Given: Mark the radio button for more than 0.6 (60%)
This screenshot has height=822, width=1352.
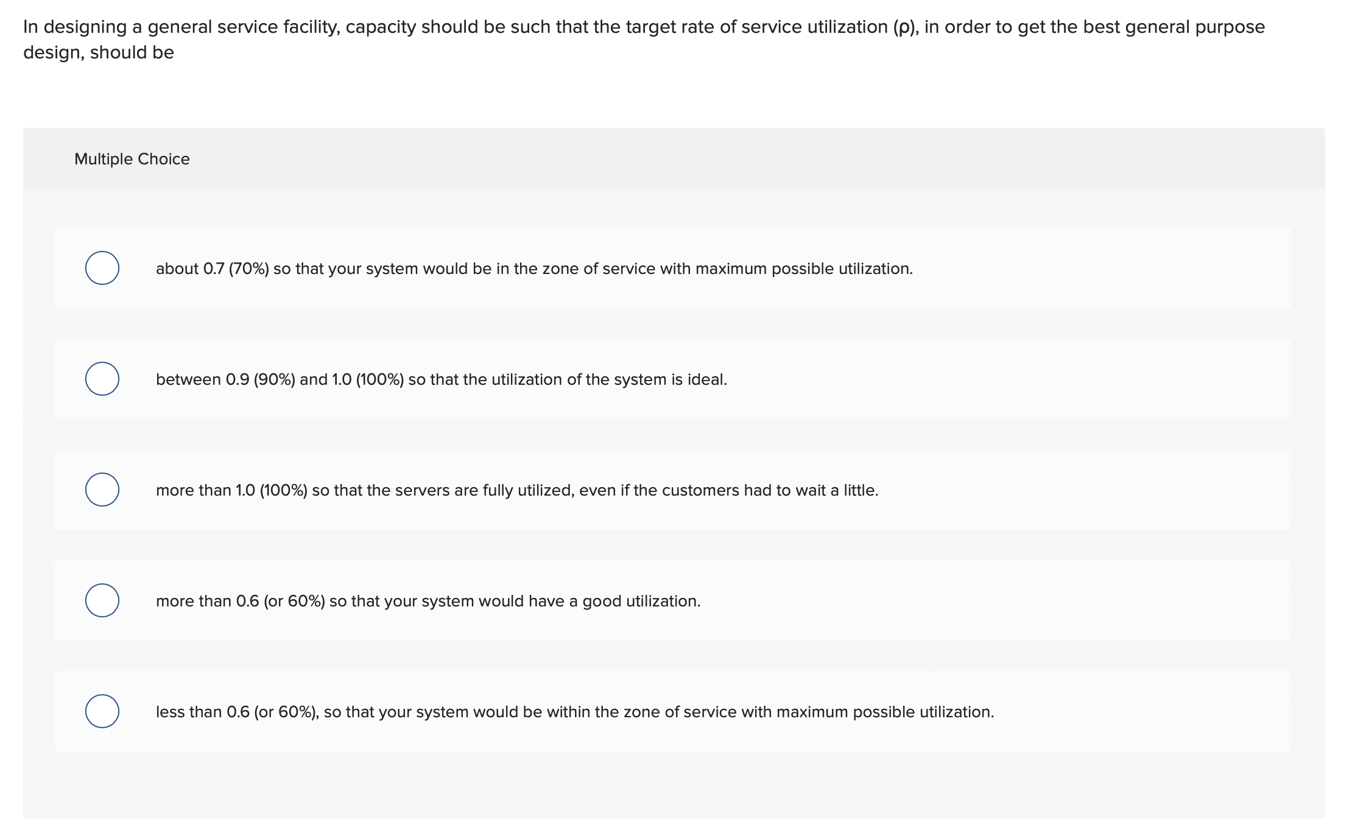Looking at the screenshot, I should [102, 600].
